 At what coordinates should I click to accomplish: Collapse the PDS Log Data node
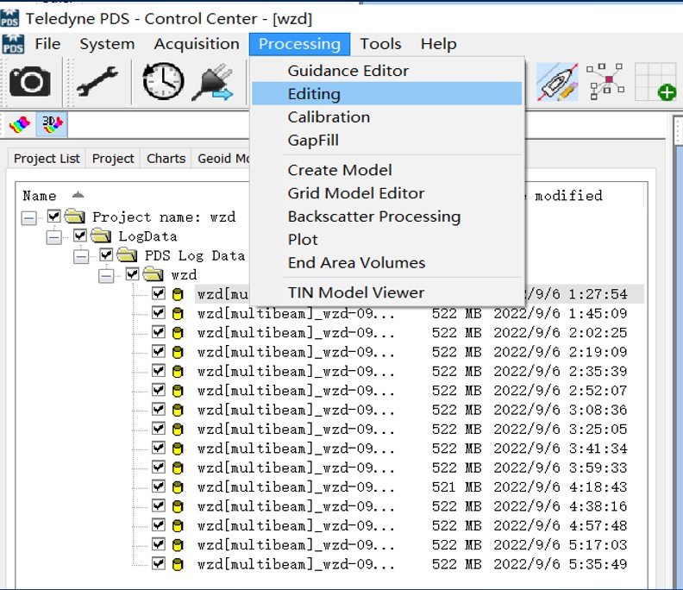coord(81,257)
